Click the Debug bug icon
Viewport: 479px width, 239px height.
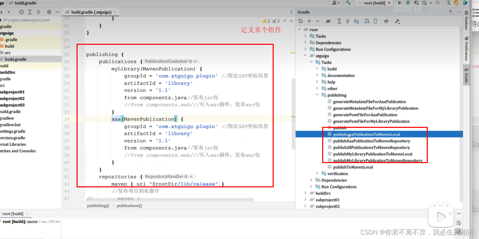point(408,3)
